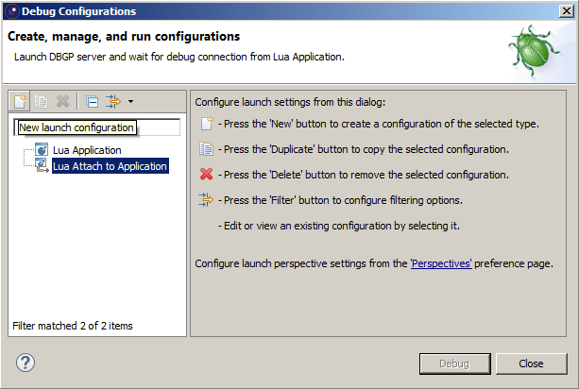Click the type filter text field
This screenshot has height=389, width=579.
pos(97,127)
